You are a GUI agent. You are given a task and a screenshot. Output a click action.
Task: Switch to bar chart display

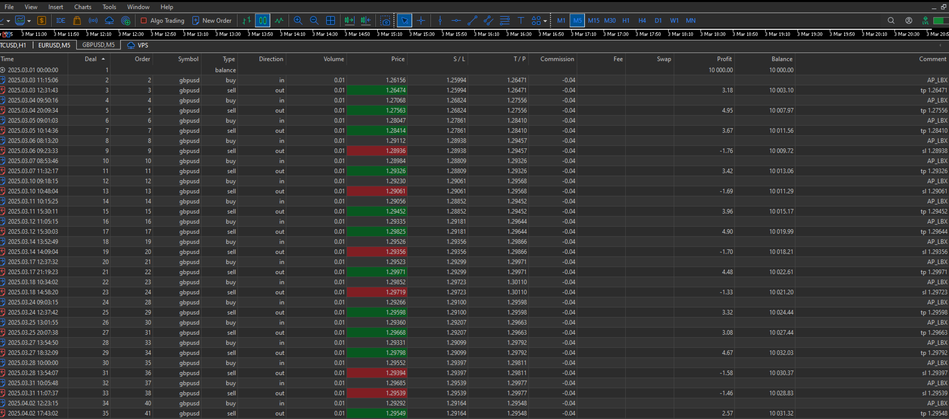click(x=246, y=21)
